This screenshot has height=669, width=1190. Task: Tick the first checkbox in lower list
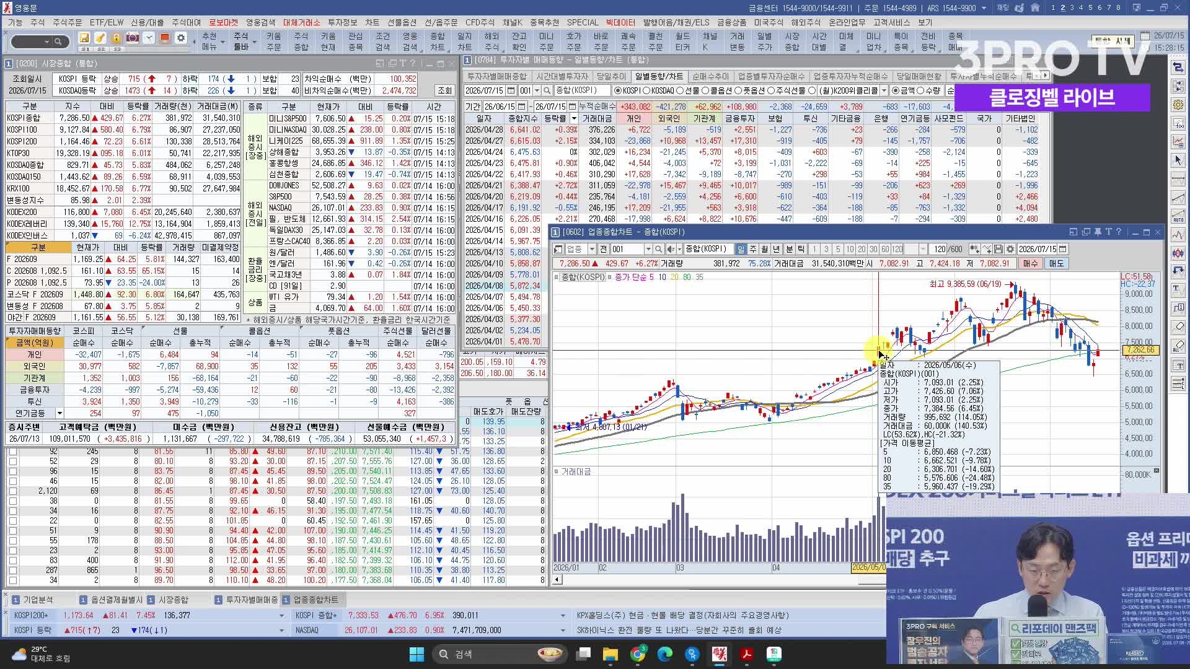(12, 451)
